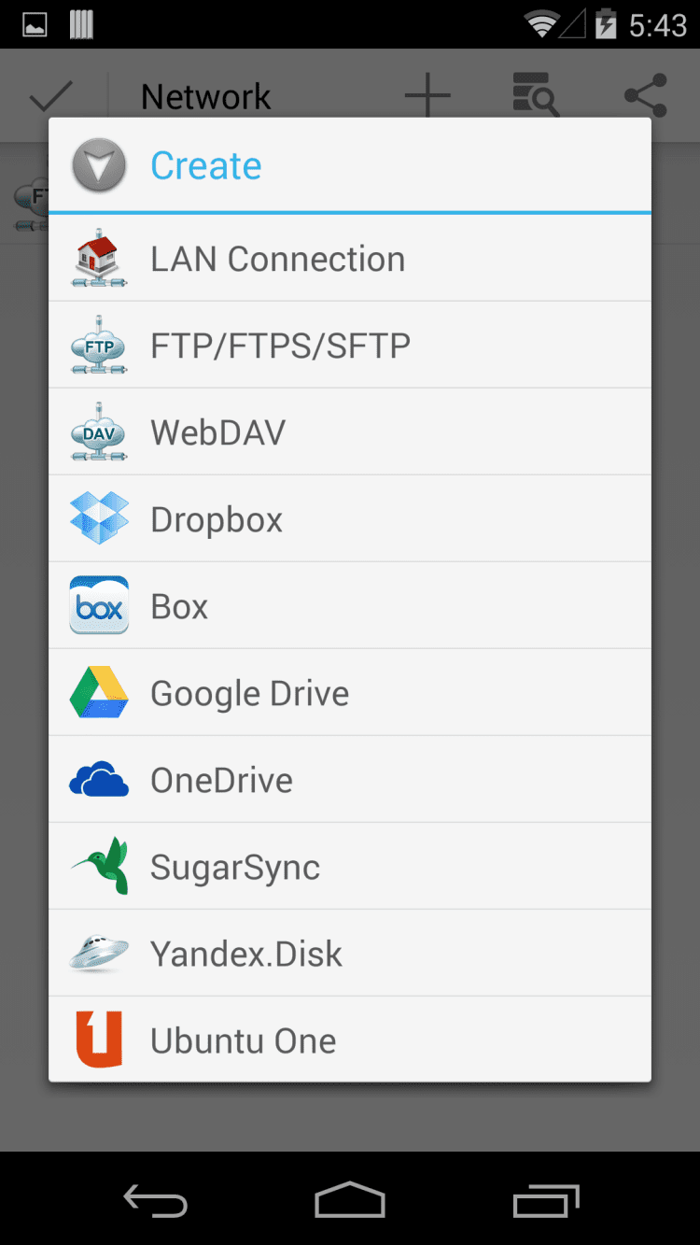Viewport: 700px width, 1245px height.
Task: Choose the Ubuntu One entry
Action: pyautogui.click(x=244, y=1040)
